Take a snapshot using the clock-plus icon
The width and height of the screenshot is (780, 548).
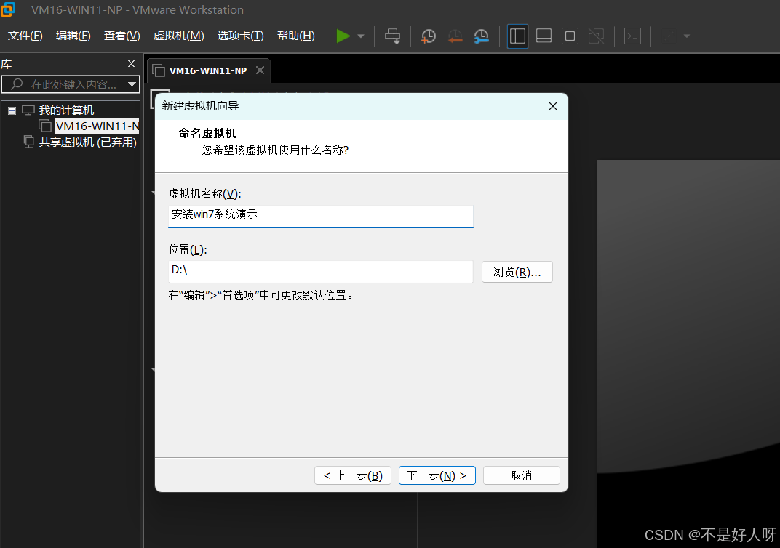tap(429, 36)
